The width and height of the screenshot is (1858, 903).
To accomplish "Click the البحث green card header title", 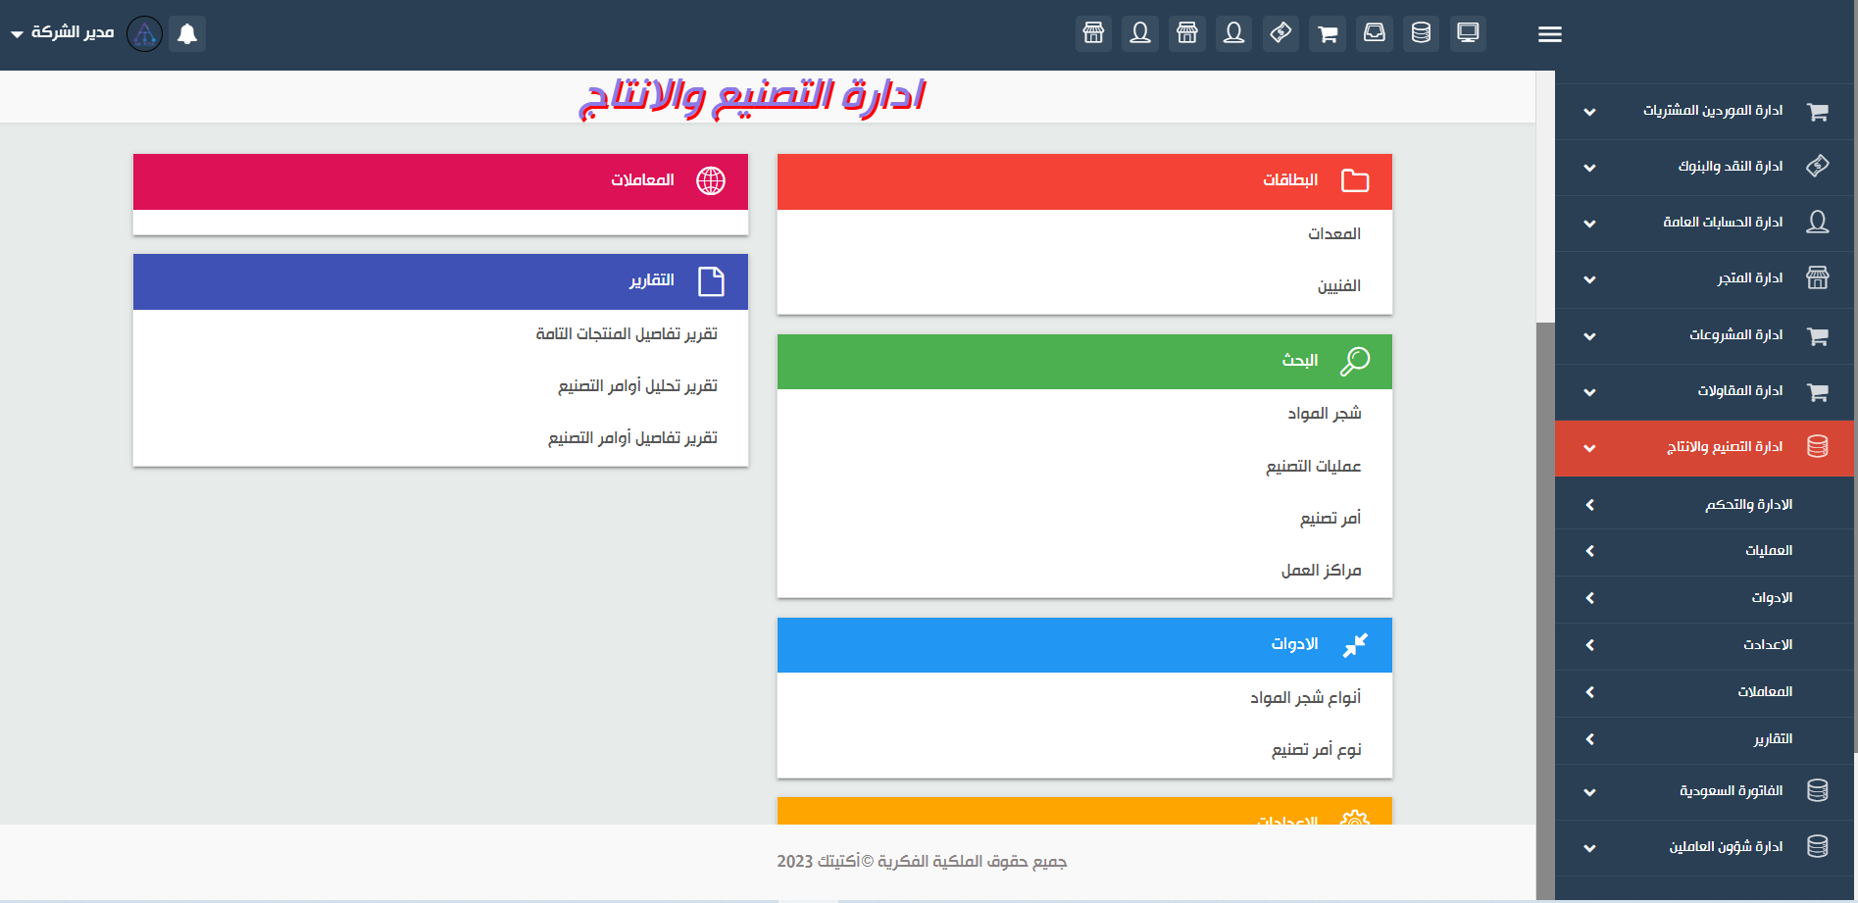I will 1299,361.
